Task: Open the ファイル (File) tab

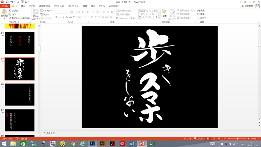Action: coord(5,6)
